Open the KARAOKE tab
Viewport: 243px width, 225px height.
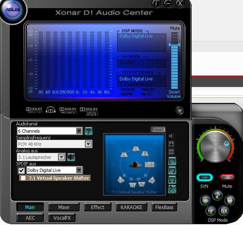click(x=131, y=207)
